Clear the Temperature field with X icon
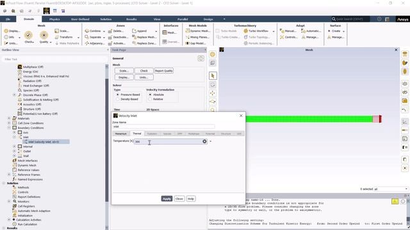The image size is (410, 230). [x=204, y=141]
